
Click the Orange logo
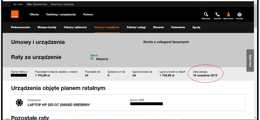coord(15,15)
